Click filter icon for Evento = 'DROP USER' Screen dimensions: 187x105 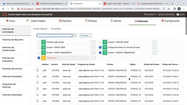click(44, 47)
